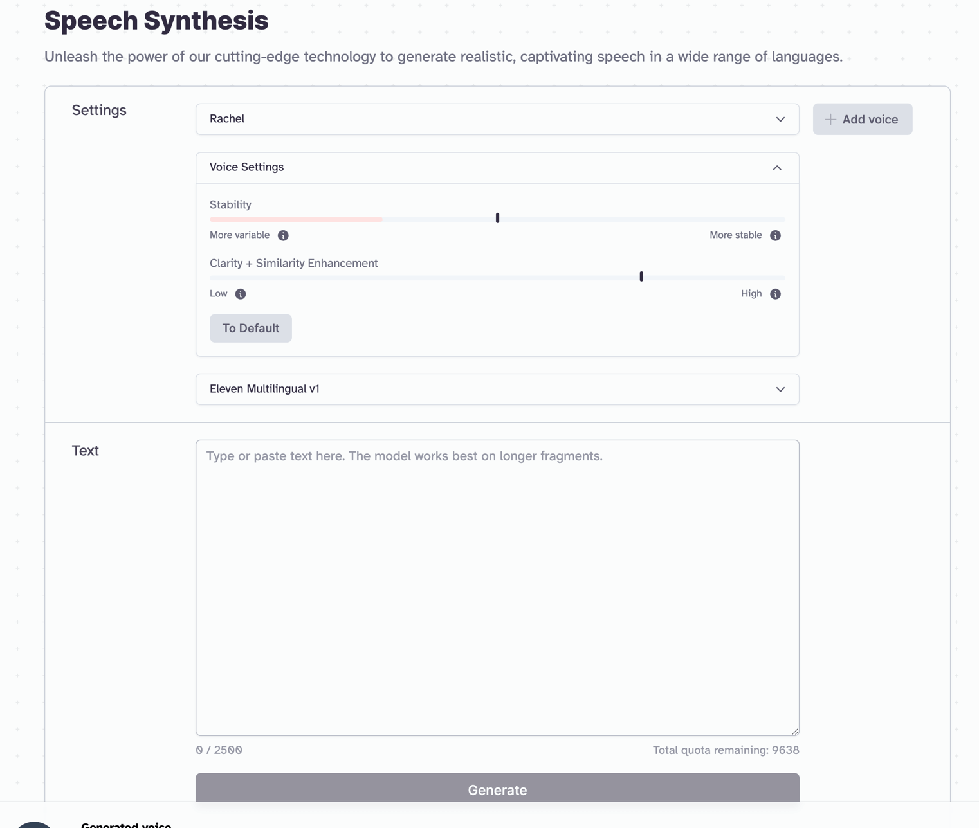Click the chevron arrow in Rachel voice selector
Screen dimensions: 979x828
click(780, 120)
